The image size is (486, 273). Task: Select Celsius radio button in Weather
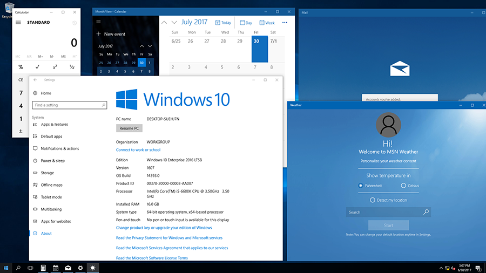(x=403, y=186)
